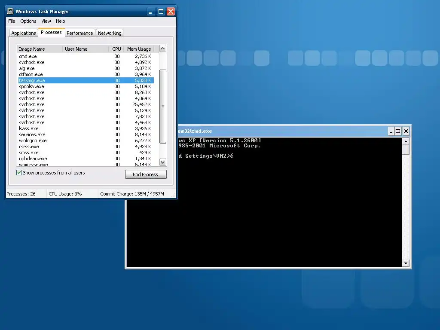
Task: Select the taskmgr.exe process row
Action: pos(86,80)
